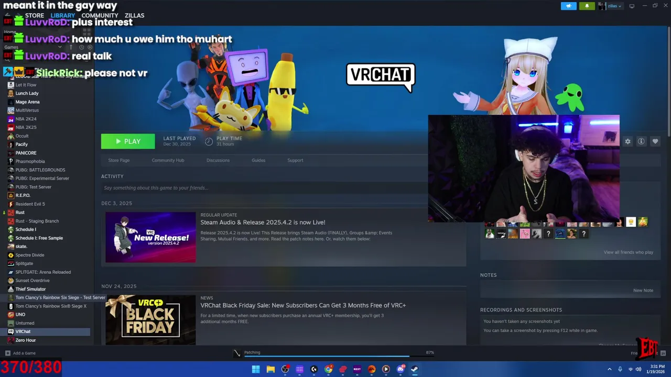Create a New Note
Viewport: 671px width, 377px height.
(x=643, y=290)
